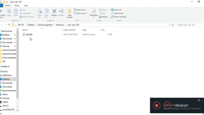Choose Copy path in Clipboard group
This screenshot has height=115, width=204.
tap(25, 13)
